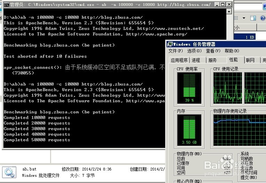Click the cmd scrollbar up arrow
266x183 pixels.
pos(229,11)
